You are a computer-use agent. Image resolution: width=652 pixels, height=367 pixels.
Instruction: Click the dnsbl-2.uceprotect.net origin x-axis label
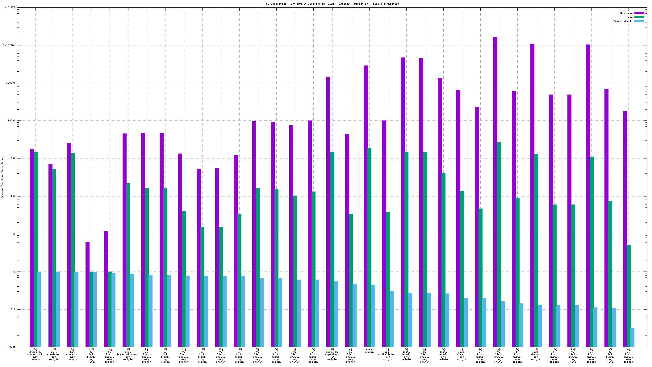click(36, 354)
